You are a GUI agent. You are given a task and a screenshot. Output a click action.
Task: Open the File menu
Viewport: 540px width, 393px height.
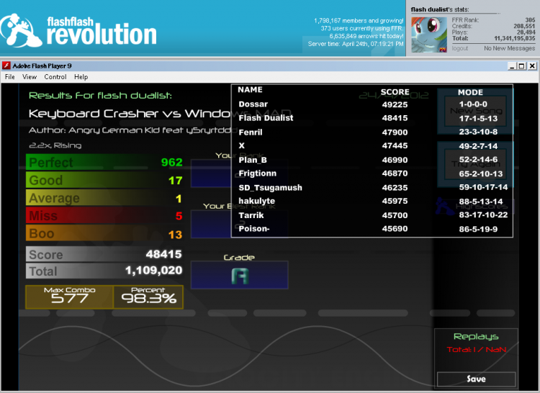tap(9, 77)
